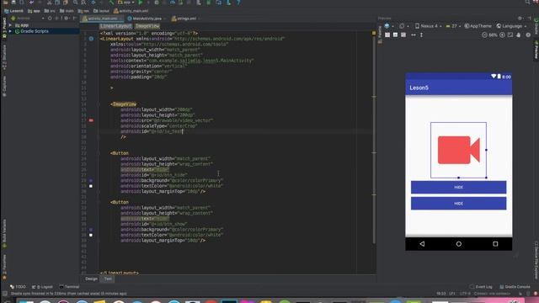Viewport: 539px width, 303px height.
Task: Open the app run configuration dropdown
Action: [x=126, y=3]
